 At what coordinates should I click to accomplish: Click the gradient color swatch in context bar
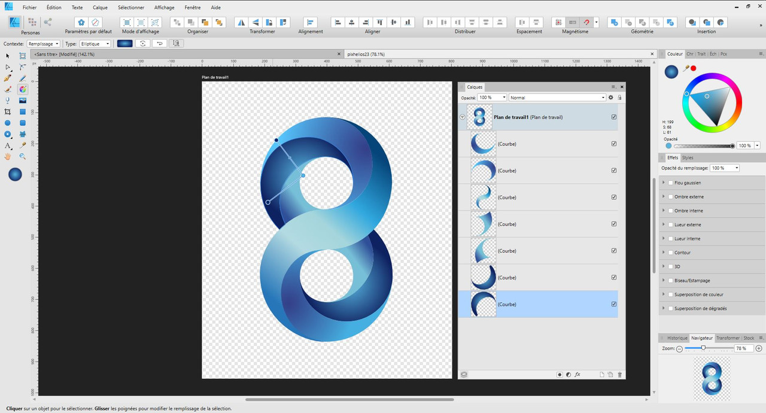click(125, 44)
